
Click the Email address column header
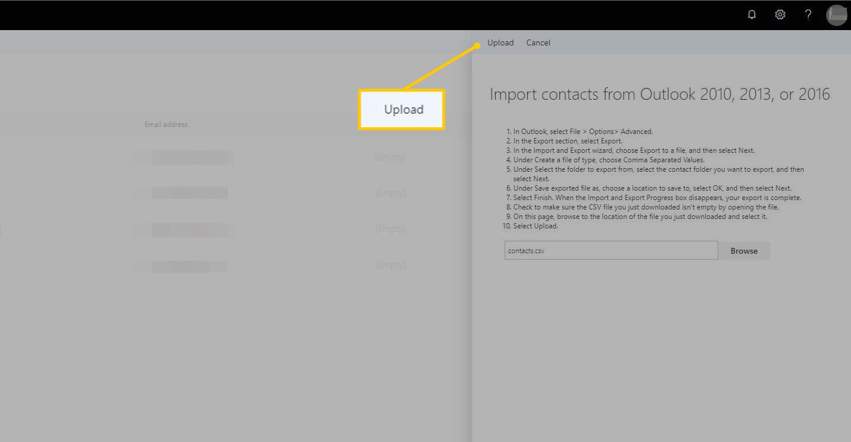(166, 125)
